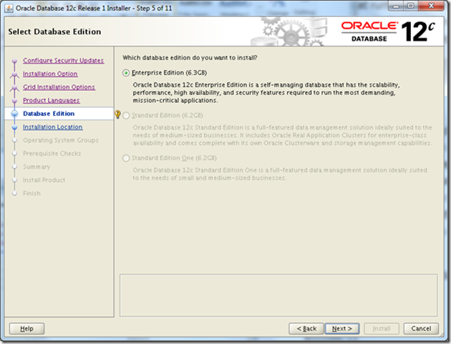Click the Finish step in sidebar
Image resolution: width=451 pixels, height=344 pixels.
[x=31, y=193]
